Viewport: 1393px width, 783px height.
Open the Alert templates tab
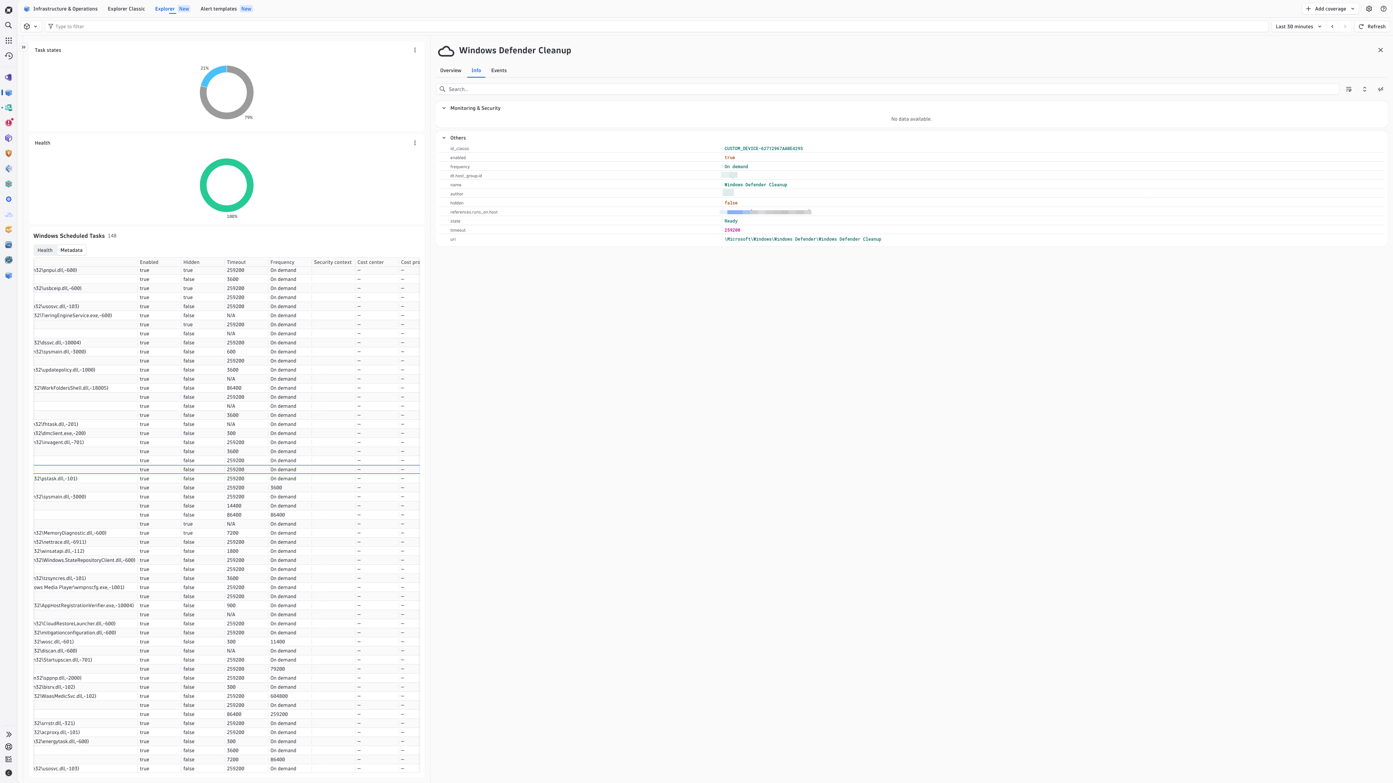(x=226, y=9)
